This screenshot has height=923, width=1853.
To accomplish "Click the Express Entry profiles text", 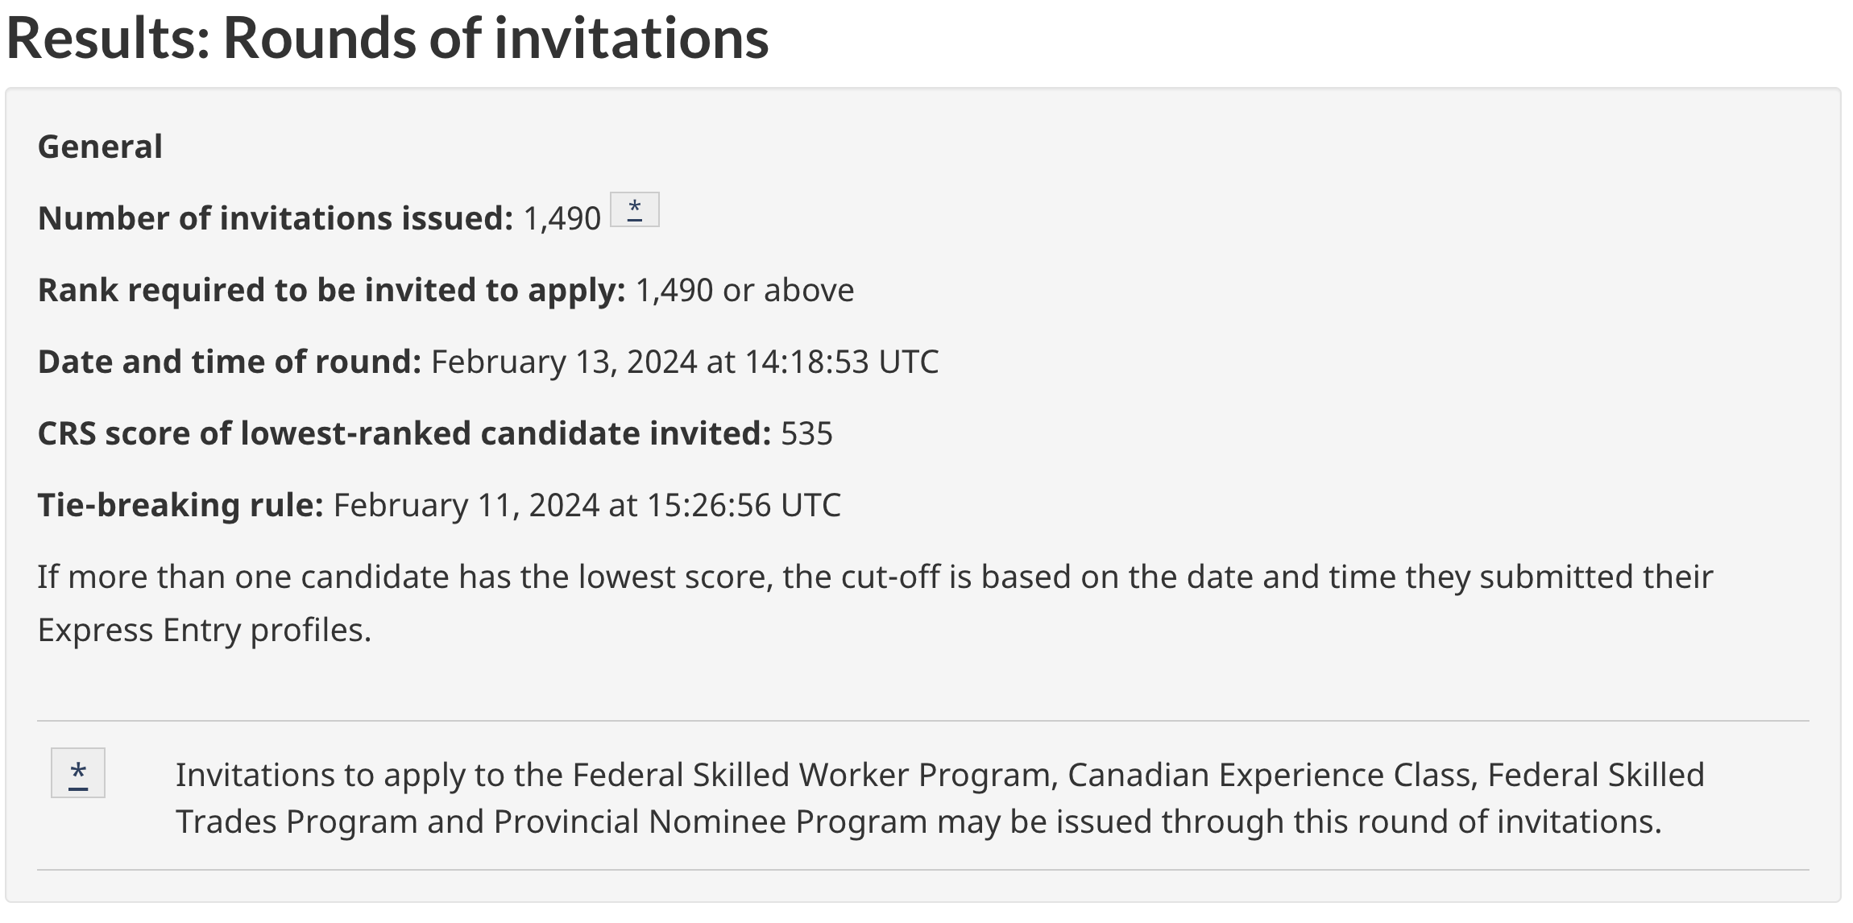I will pos(205,630).
